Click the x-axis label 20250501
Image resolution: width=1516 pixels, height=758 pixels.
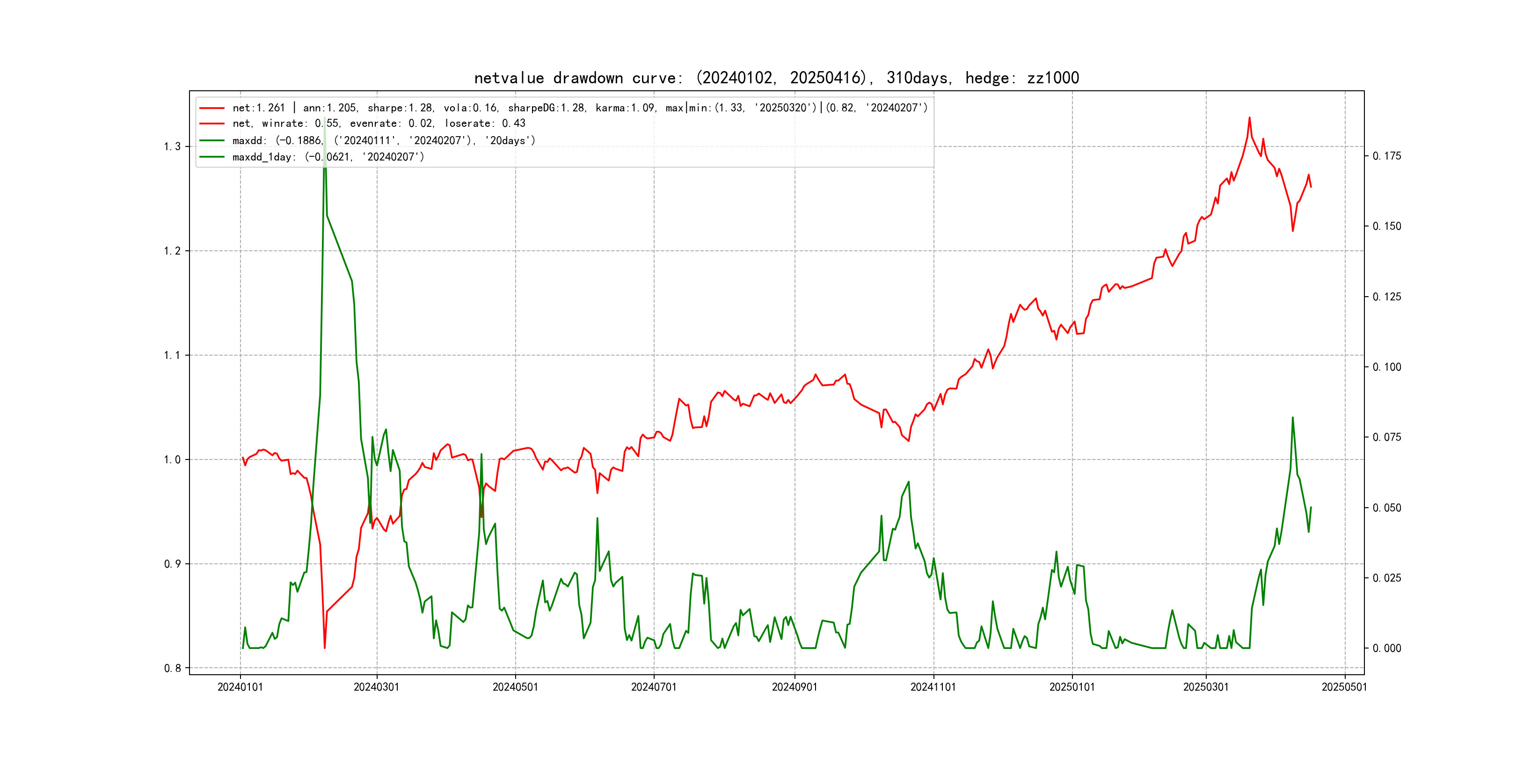[x=1344, y=687]
